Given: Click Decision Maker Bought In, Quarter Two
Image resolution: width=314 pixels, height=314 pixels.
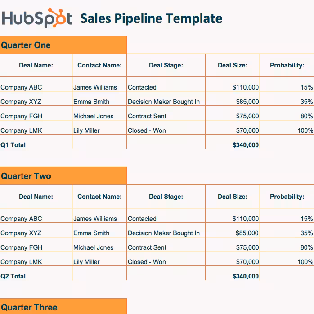Looking at the screenshot, I should coord(164,233).
